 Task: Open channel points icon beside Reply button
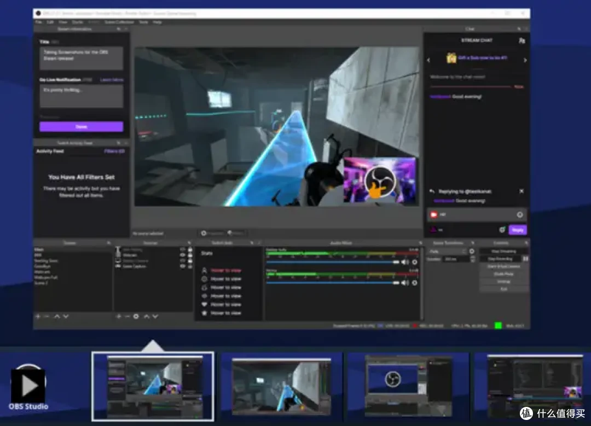click(502, 230)
